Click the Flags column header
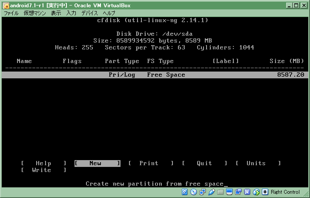 point(72,61)
